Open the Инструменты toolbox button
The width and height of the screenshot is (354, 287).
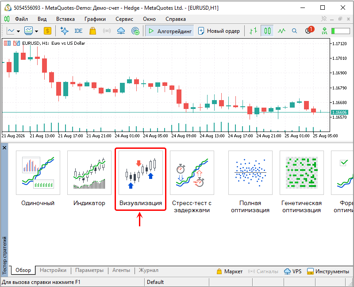(x=328, y=271)
